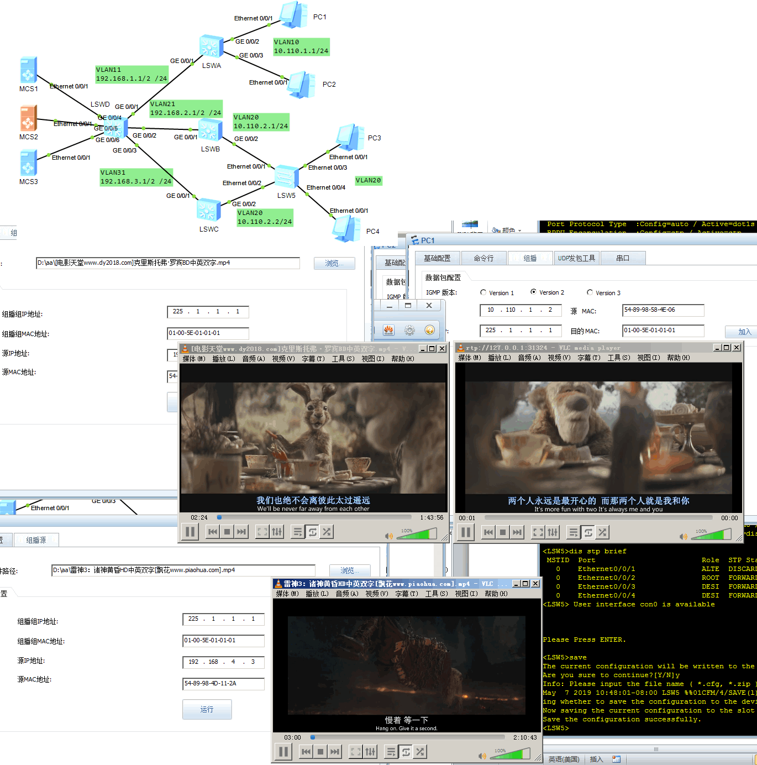The width and height of the screenshot is (757, 765).
Task: Mute audio in the 雷神3 VLC window
Action: [x=482, y=756]
